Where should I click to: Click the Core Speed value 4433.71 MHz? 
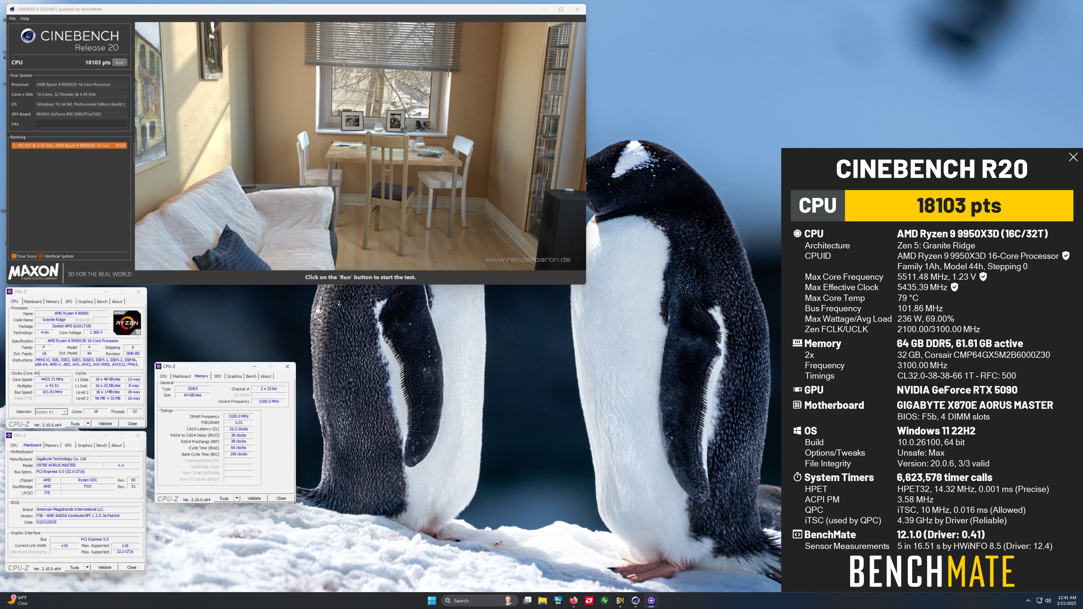(x=52, y=379)
